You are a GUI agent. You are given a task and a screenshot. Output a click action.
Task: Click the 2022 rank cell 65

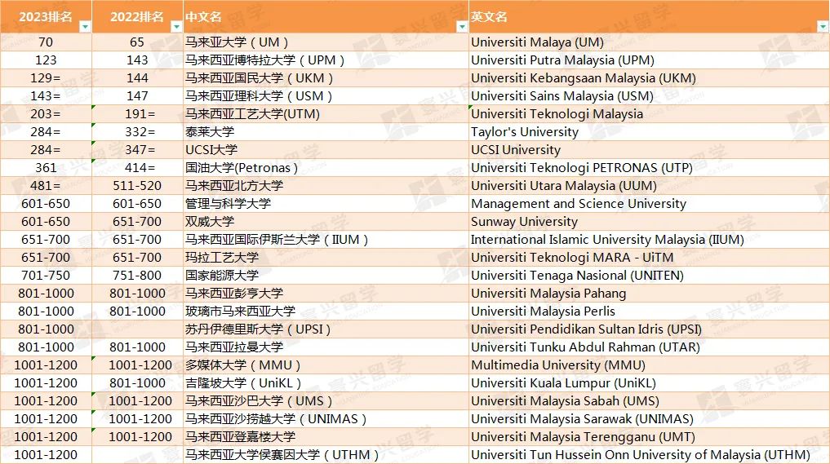pos(138,42)
